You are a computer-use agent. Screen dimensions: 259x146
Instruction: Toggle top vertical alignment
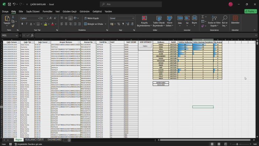(x=62, y=18)
